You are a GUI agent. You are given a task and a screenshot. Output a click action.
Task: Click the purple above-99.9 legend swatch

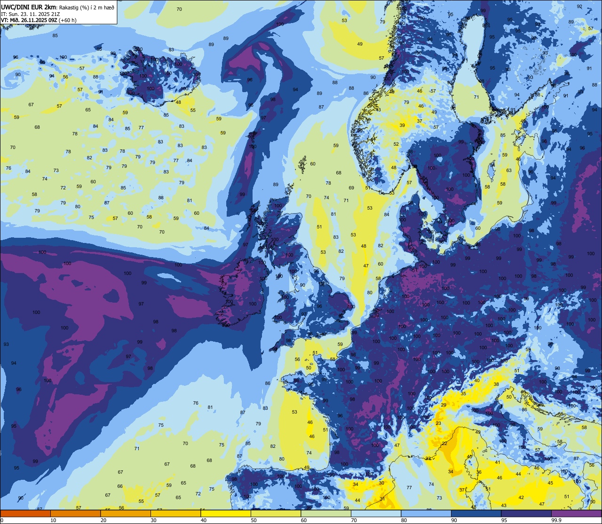(x=576, y=513)
